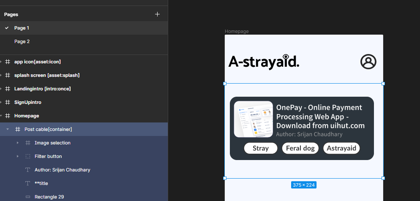Collapse the Post cable[container] layer
The height and width of the screenshot is (201, 420).
pos(8,129)
